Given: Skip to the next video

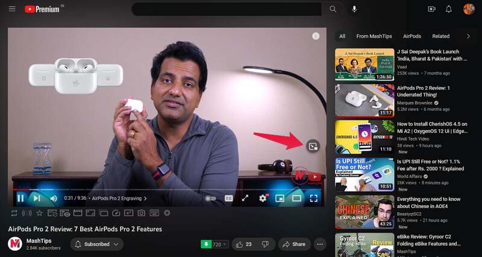Looking at the screenshot, I should [x=37, y=198].
